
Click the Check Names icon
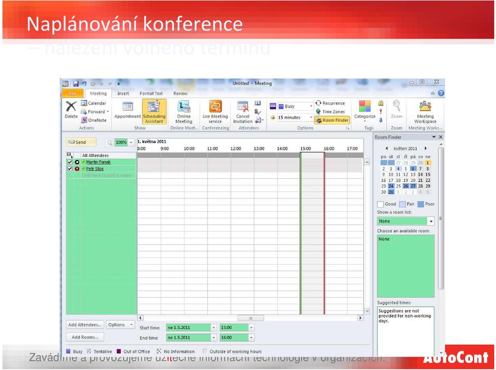click(x=258, y=112)
